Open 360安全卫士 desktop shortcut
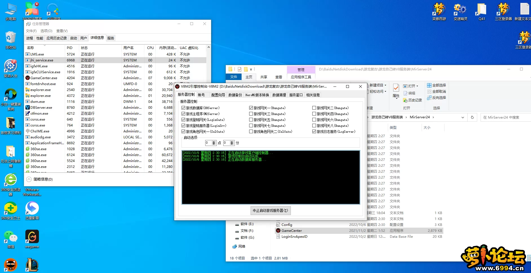Screen dimensions: 531x273 point(11,211)
